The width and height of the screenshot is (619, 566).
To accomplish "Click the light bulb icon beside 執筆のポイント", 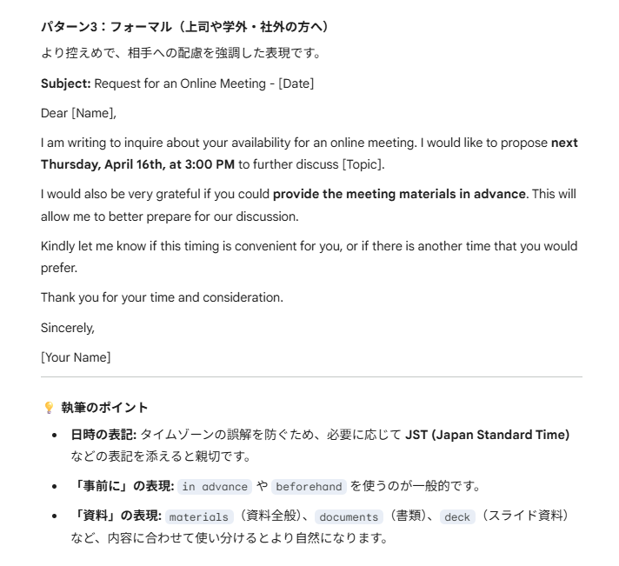I will (x=48, y=408).
